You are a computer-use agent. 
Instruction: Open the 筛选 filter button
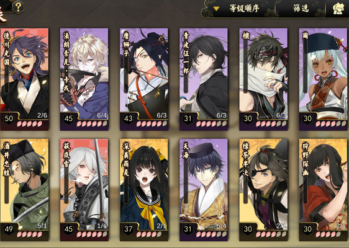click(301, 9)
